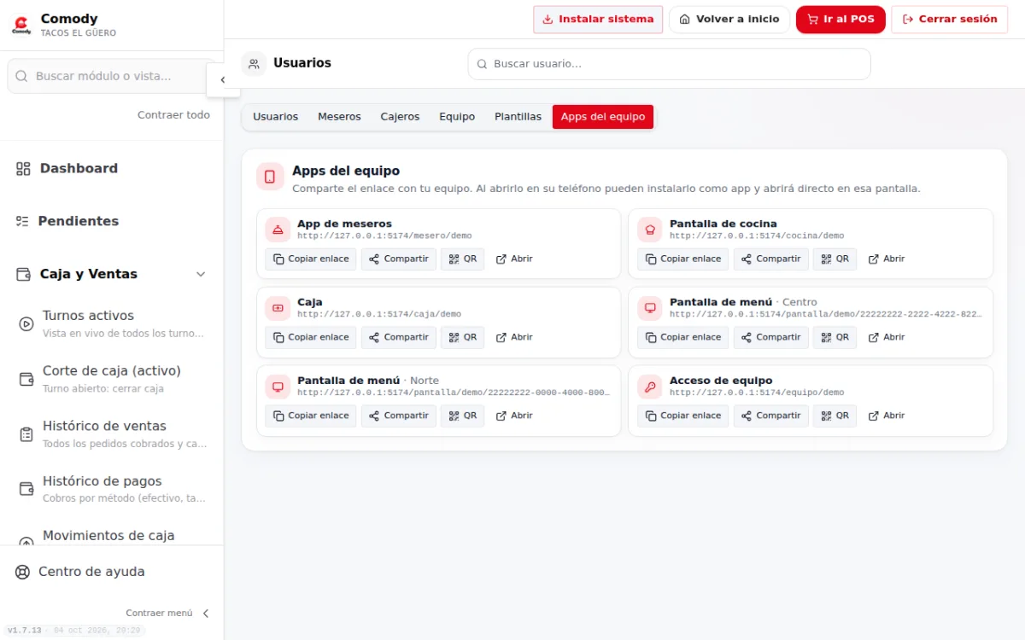Image resolution: width=1025 pixels, height=640 pixels.
Task: Share the Pantalla de cocina link
Action: [x=771, y=259]
